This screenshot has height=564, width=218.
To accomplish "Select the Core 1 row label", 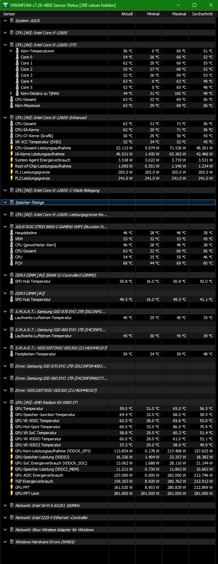I will click(x=26, y=63).
